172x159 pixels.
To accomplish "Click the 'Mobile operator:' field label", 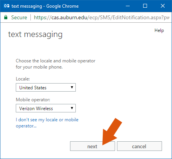I will pyautogui.click(x=33, y=100).
